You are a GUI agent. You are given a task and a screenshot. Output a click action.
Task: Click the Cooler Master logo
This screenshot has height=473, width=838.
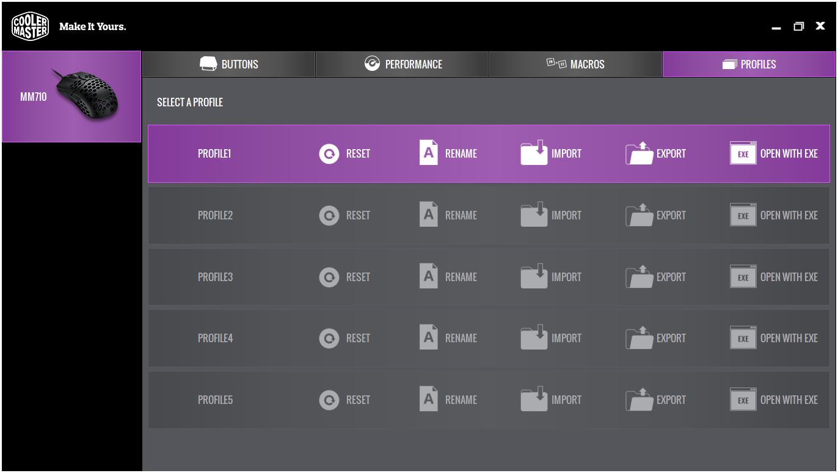point(30,26)
